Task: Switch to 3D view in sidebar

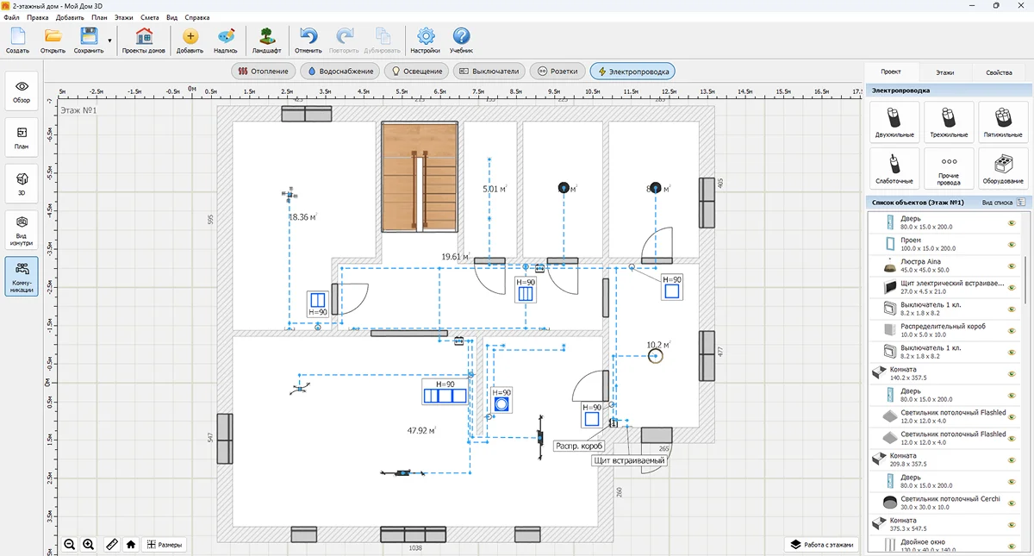Action: tap(22, 183)
